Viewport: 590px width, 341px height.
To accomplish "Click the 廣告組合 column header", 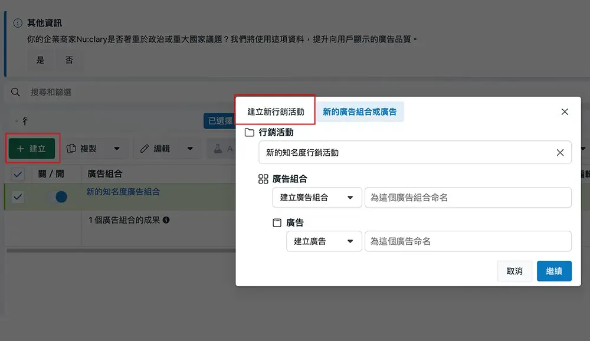I will 105,174.
